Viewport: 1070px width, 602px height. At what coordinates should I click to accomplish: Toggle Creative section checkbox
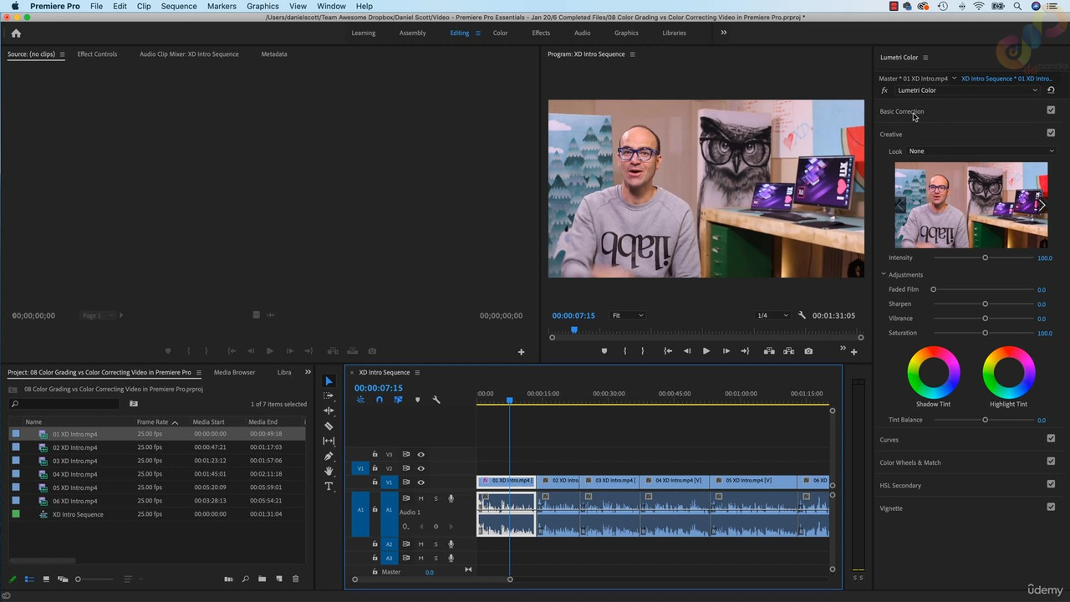pyautogui.click(x=1051, y=132)
